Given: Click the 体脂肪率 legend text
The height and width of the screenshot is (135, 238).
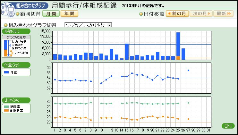Looking at the screenshot, I should point(16,111).
